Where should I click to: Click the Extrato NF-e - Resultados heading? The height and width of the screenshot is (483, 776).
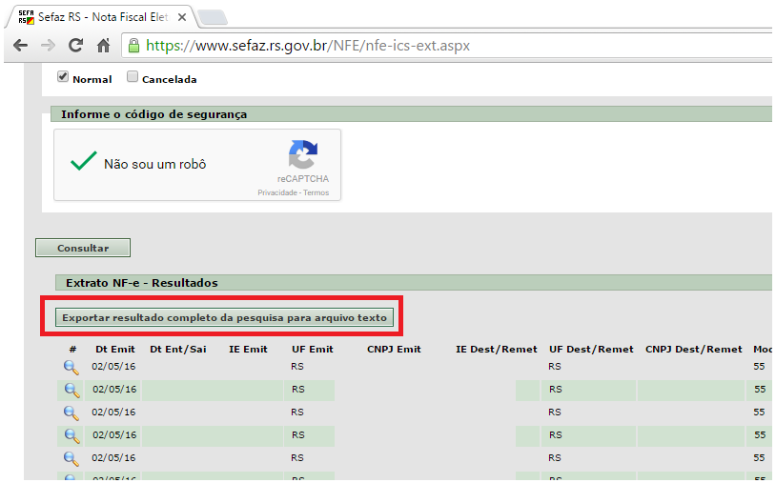(141, 283)
